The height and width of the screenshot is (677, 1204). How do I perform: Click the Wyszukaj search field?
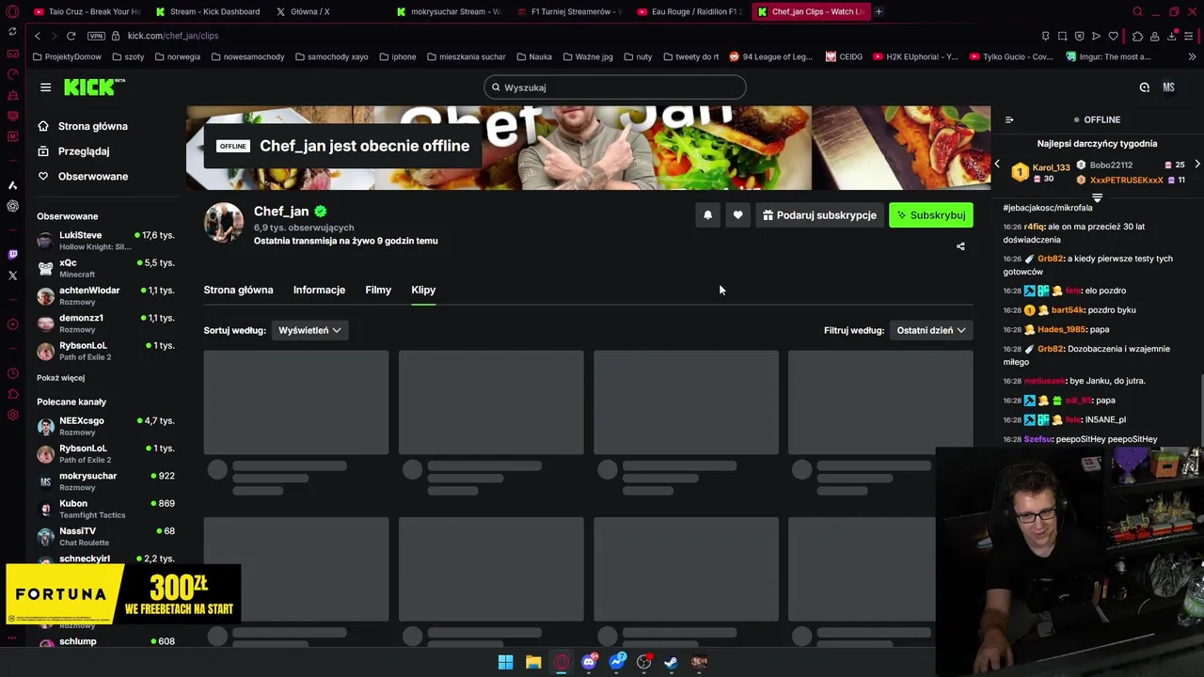pyautogui.click(x=615, y=87)
